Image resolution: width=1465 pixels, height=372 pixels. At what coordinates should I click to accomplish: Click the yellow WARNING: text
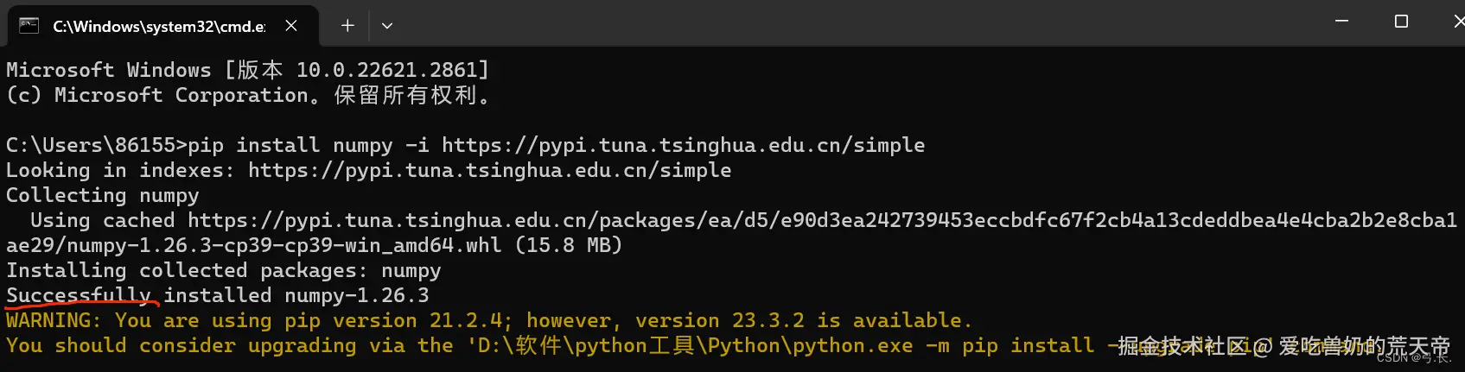(x=53, y=320)
